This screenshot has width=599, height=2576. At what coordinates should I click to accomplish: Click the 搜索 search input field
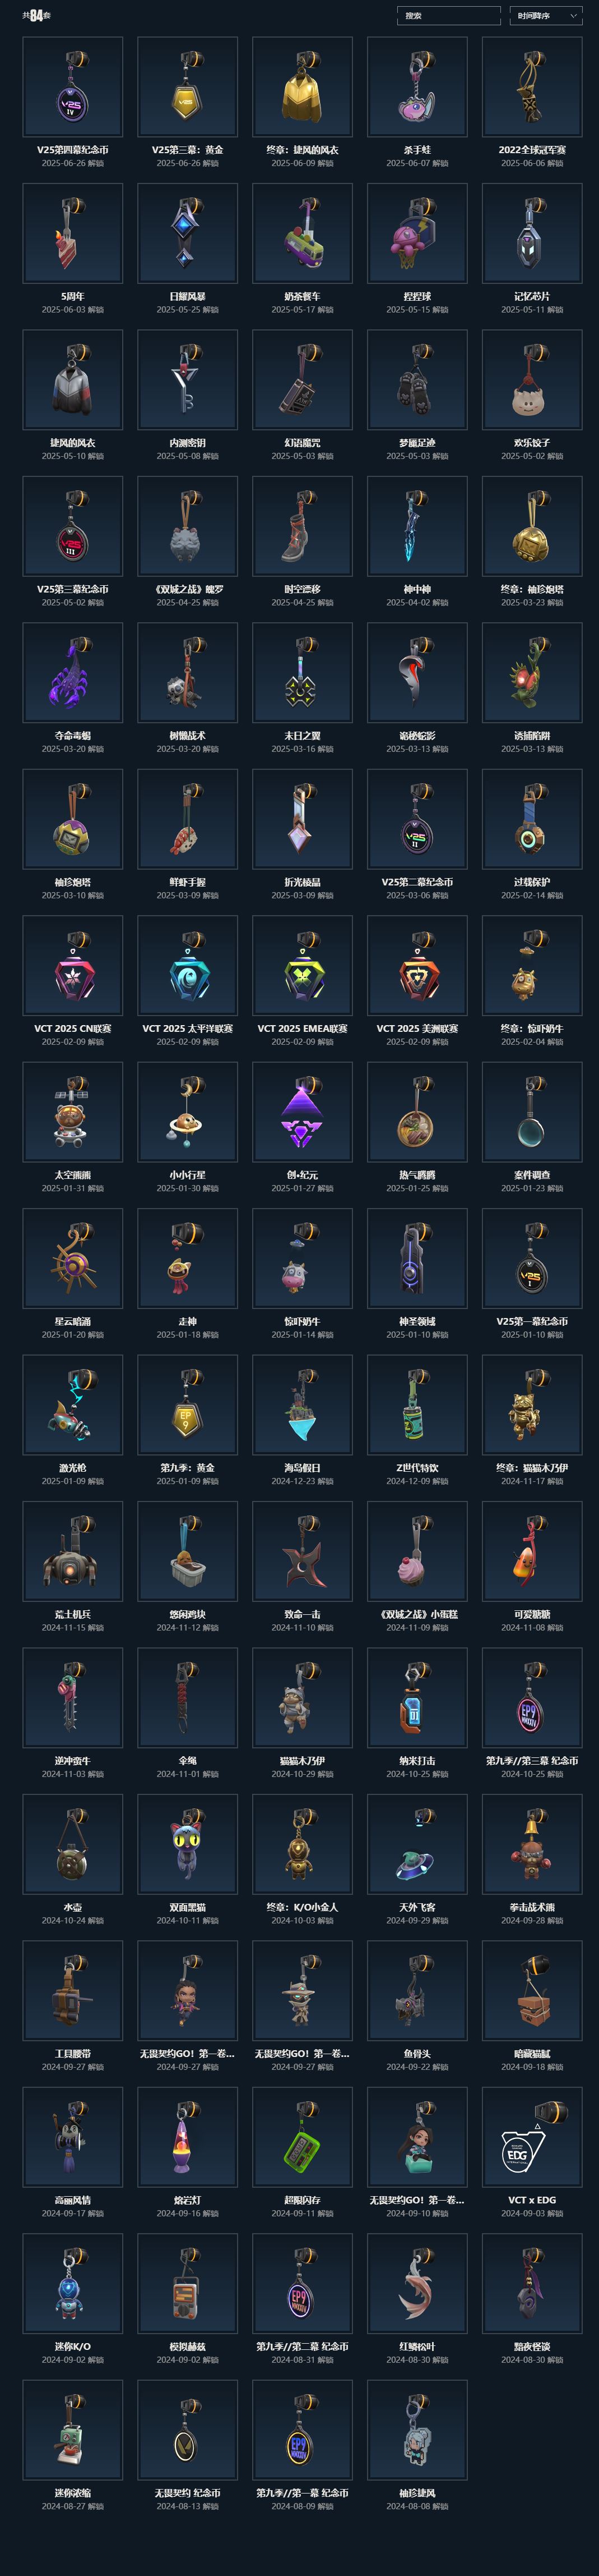[448, 16]
